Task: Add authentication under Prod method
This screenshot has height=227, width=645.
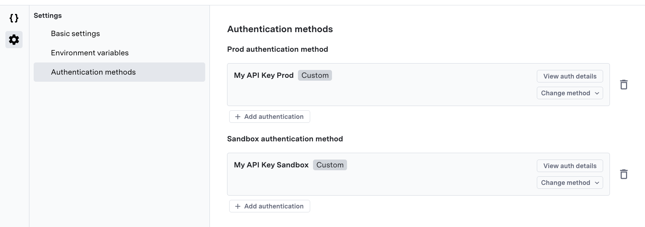Action: click(x=269, y=117)
